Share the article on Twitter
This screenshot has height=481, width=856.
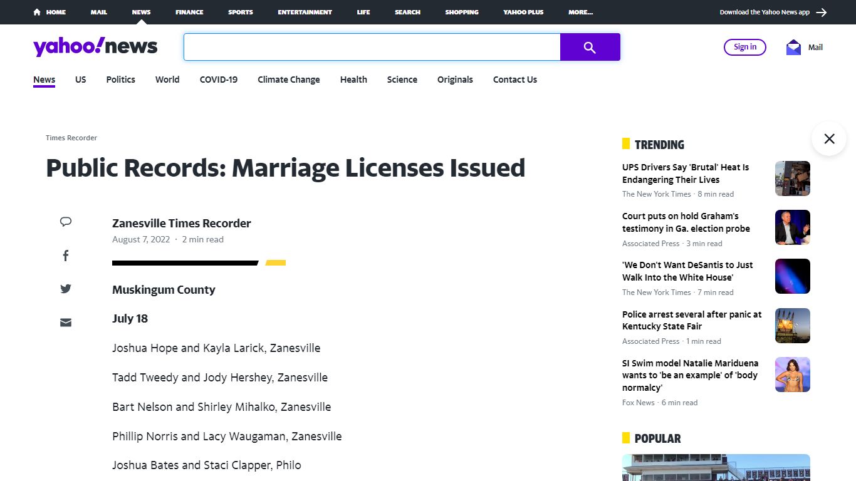[x=66, y=289]
